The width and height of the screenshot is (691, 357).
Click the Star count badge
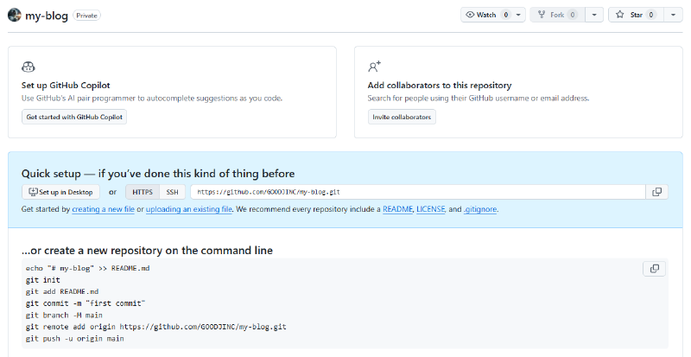tap(651, 15)
